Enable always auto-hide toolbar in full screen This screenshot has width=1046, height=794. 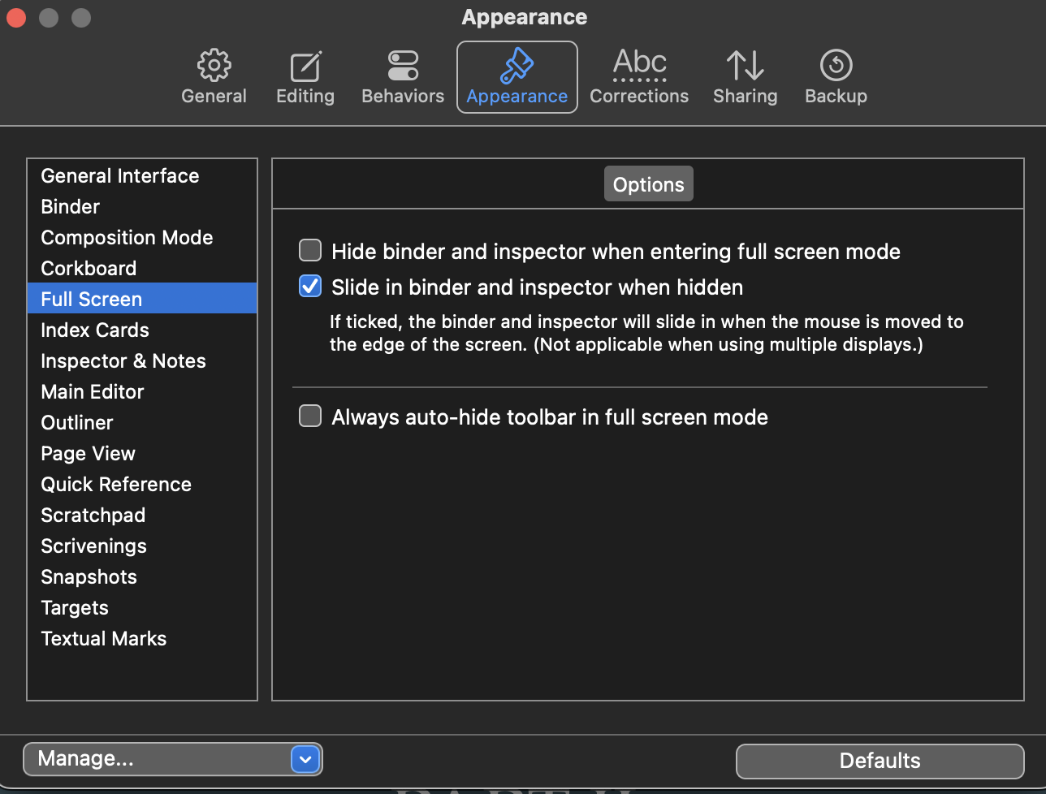[310, 416]
